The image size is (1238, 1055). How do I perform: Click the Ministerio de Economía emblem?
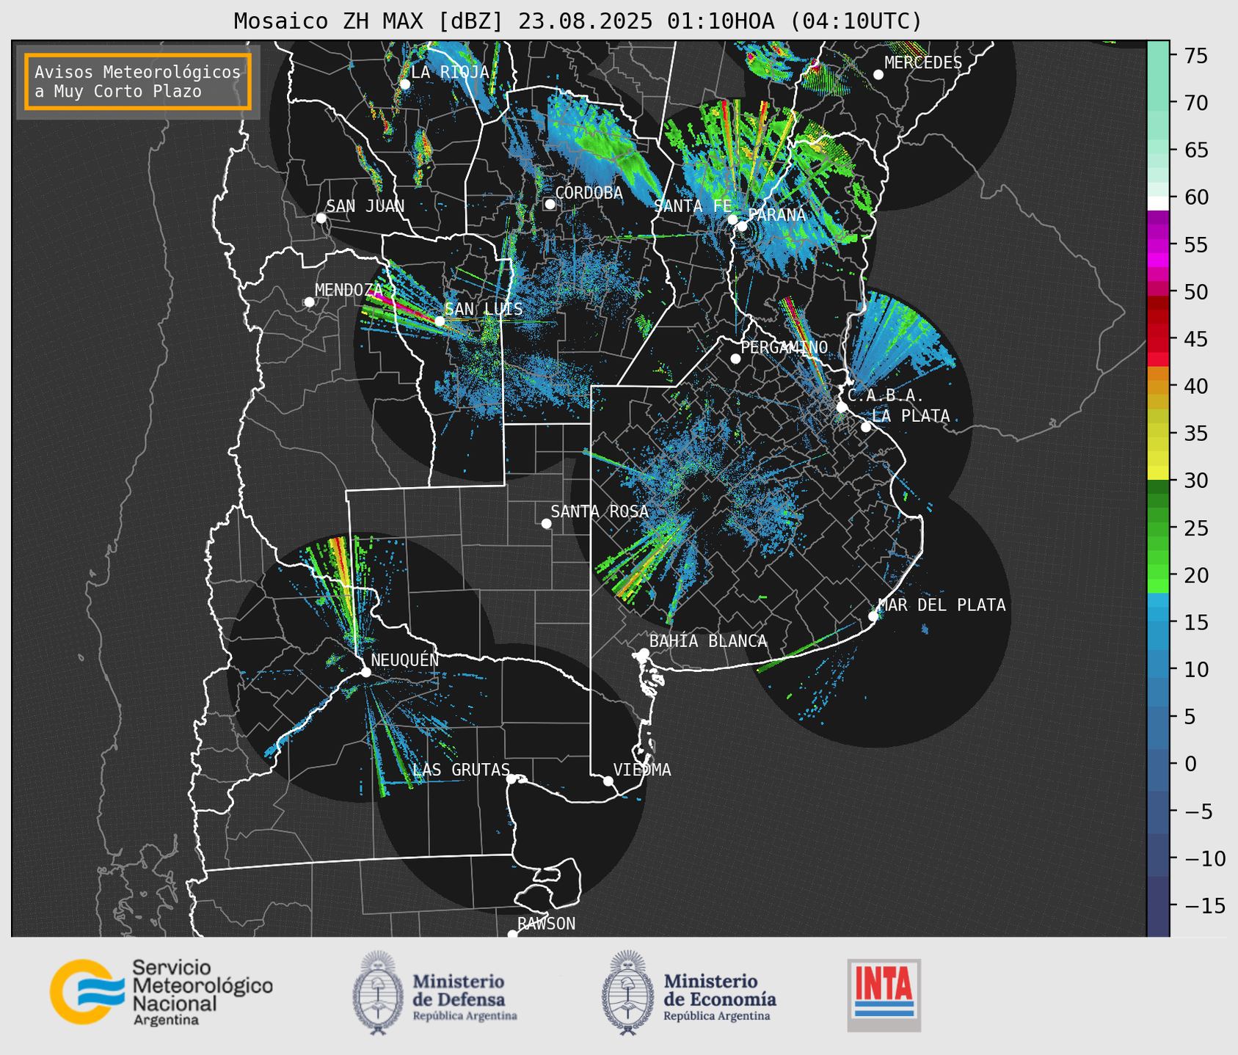[627, 993]
